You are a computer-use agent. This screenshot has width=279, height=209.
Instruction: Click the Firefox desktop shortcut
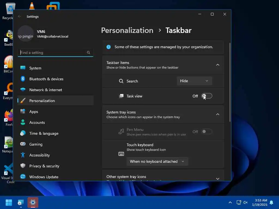click(8, 118)
